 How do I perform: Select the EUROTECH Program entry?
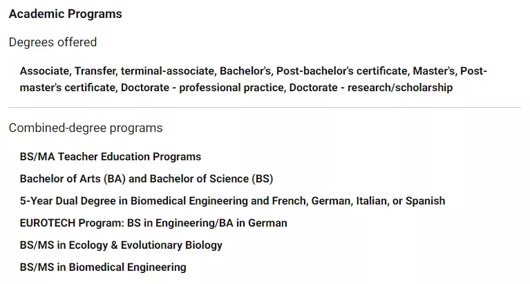click(x=153, y=223)
